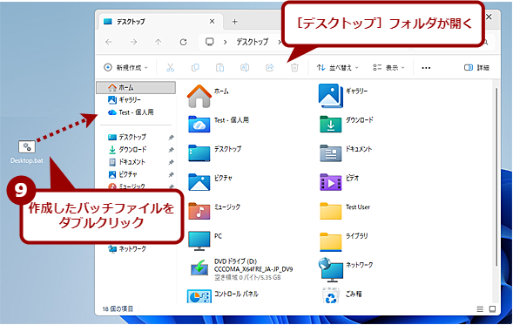Viewport: 513px width, 325px height.
Task: Click the Rename icon in toolbar
Action: 245,68
